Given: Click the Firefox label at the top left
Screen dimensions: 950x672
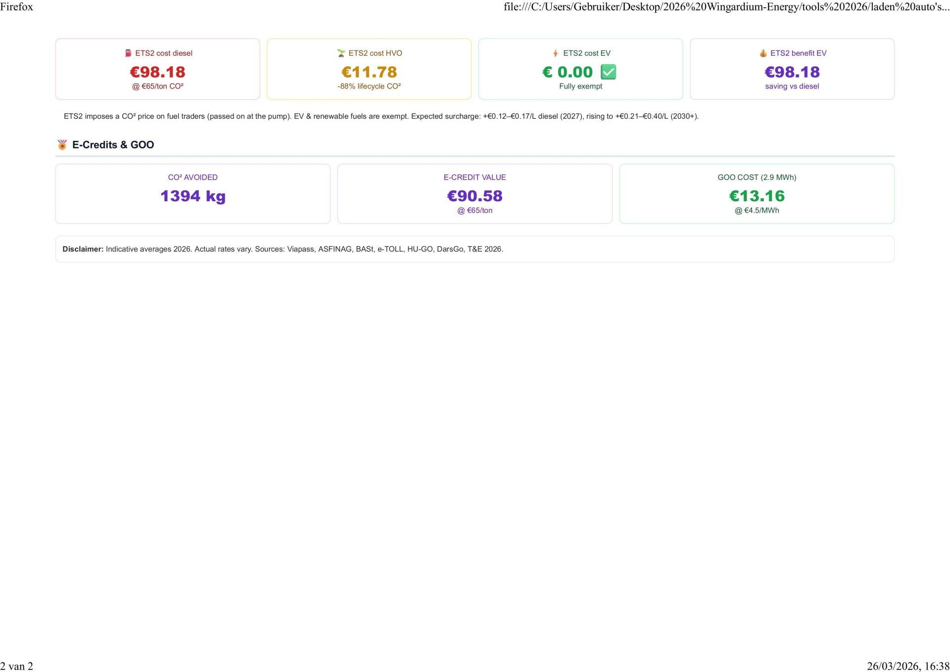Looking at the screenshot, I should tap(16, 7).
